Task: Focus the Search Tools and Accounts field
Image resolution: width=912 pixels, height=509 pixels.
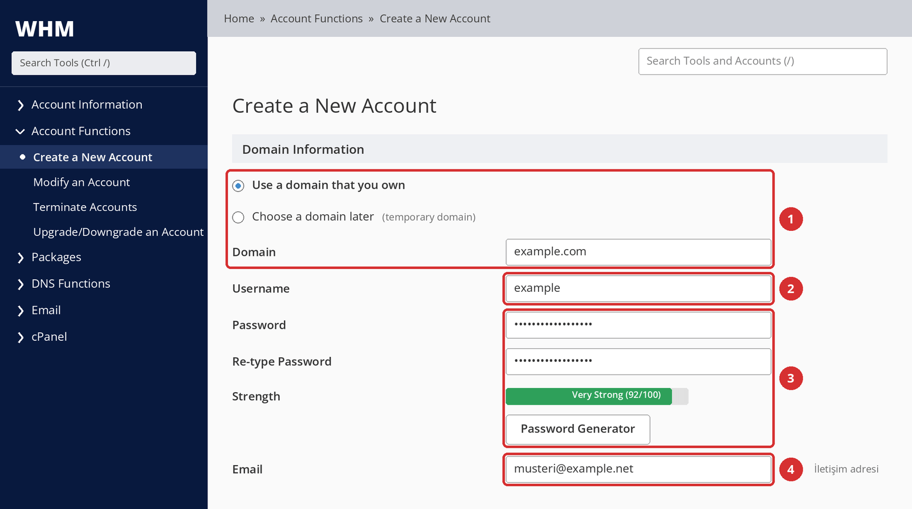Action: (x=763, y=62)
